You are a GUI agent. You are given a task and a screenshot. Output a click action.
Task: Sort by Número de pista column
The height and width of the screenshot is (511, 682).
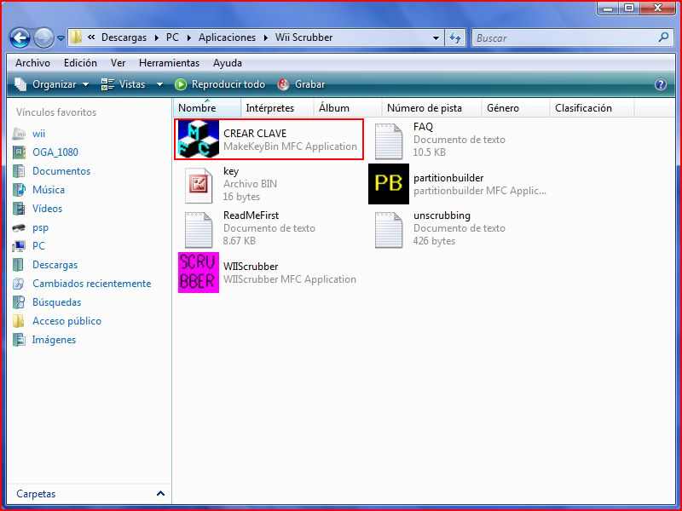click(431, 108)
